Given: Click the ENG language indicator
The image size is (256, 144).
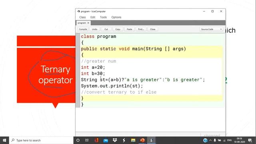Looking at the screenshot, I should click(x=229, y=140).
